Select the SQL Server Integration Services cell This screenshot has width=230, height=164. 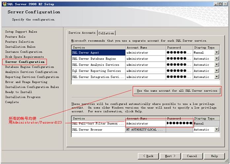pos(98,77)
